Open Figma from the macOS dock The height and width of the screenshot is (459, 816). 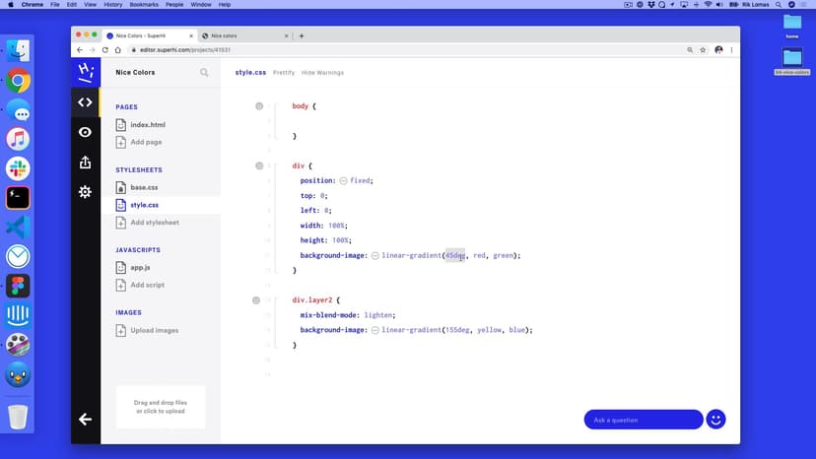tap(18, 286)
